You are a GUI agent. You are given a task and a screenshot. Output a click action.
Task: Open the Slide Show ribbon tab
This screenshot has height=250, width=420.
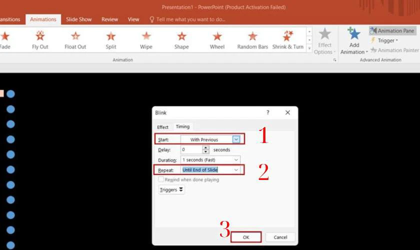(x=79, y=19)
